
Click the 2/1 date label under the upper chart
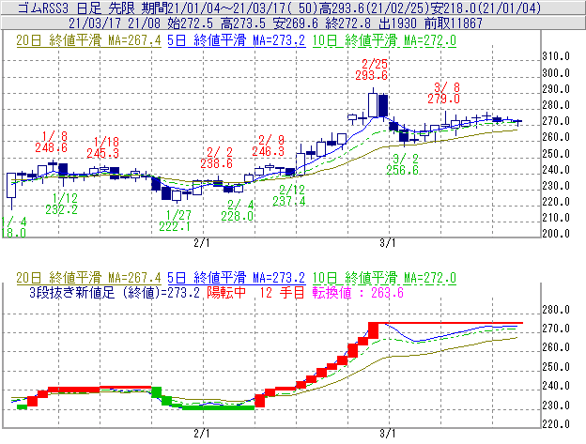[x=202, y=243]
